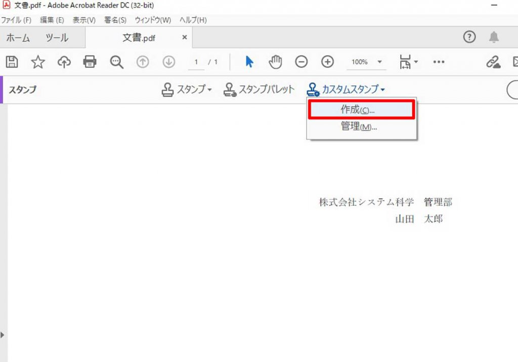Viewport: 518px width, 362px height.
Task: Share a link with the chain icon
Action: [493, 62]
